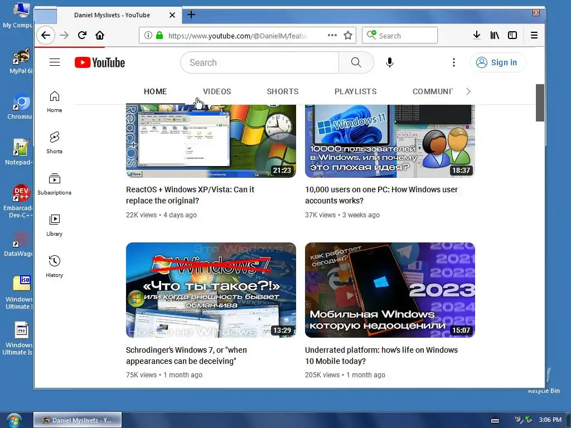
Task: Open on-screen keyboard tray icon
Action: 495,420
